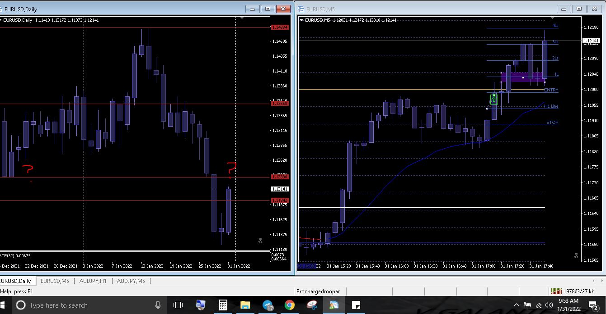The image size is (606, 314).
Task: Select the 4Ls level label
Action: [555, 26]
